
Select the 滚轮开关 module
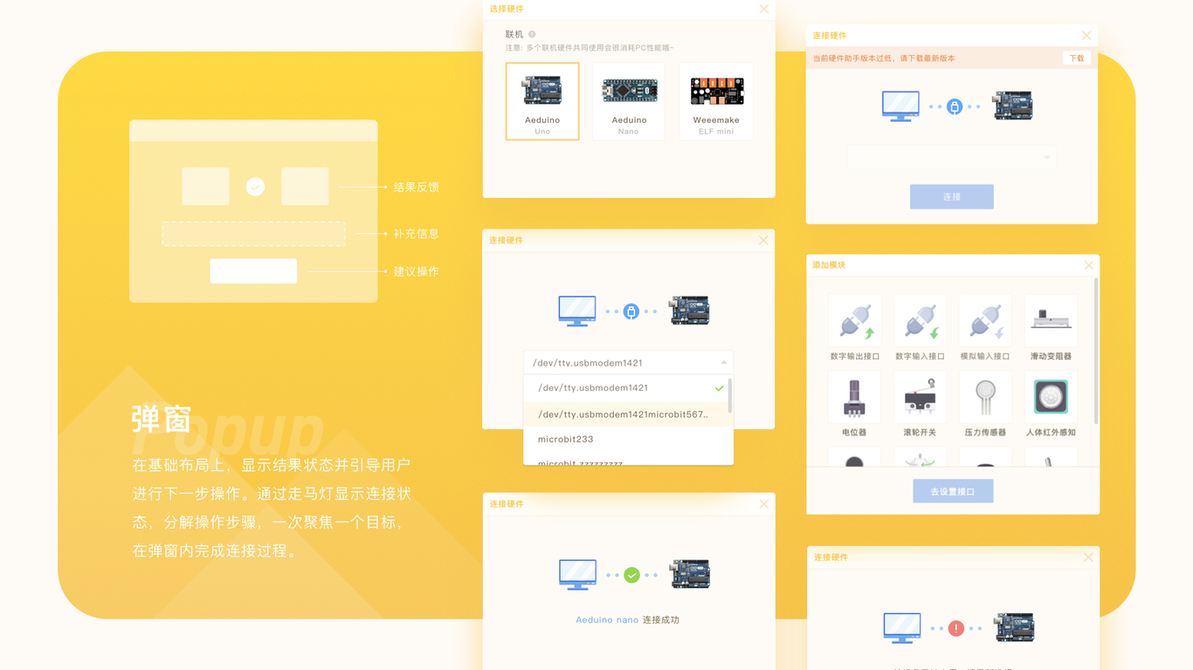[920, 404]
